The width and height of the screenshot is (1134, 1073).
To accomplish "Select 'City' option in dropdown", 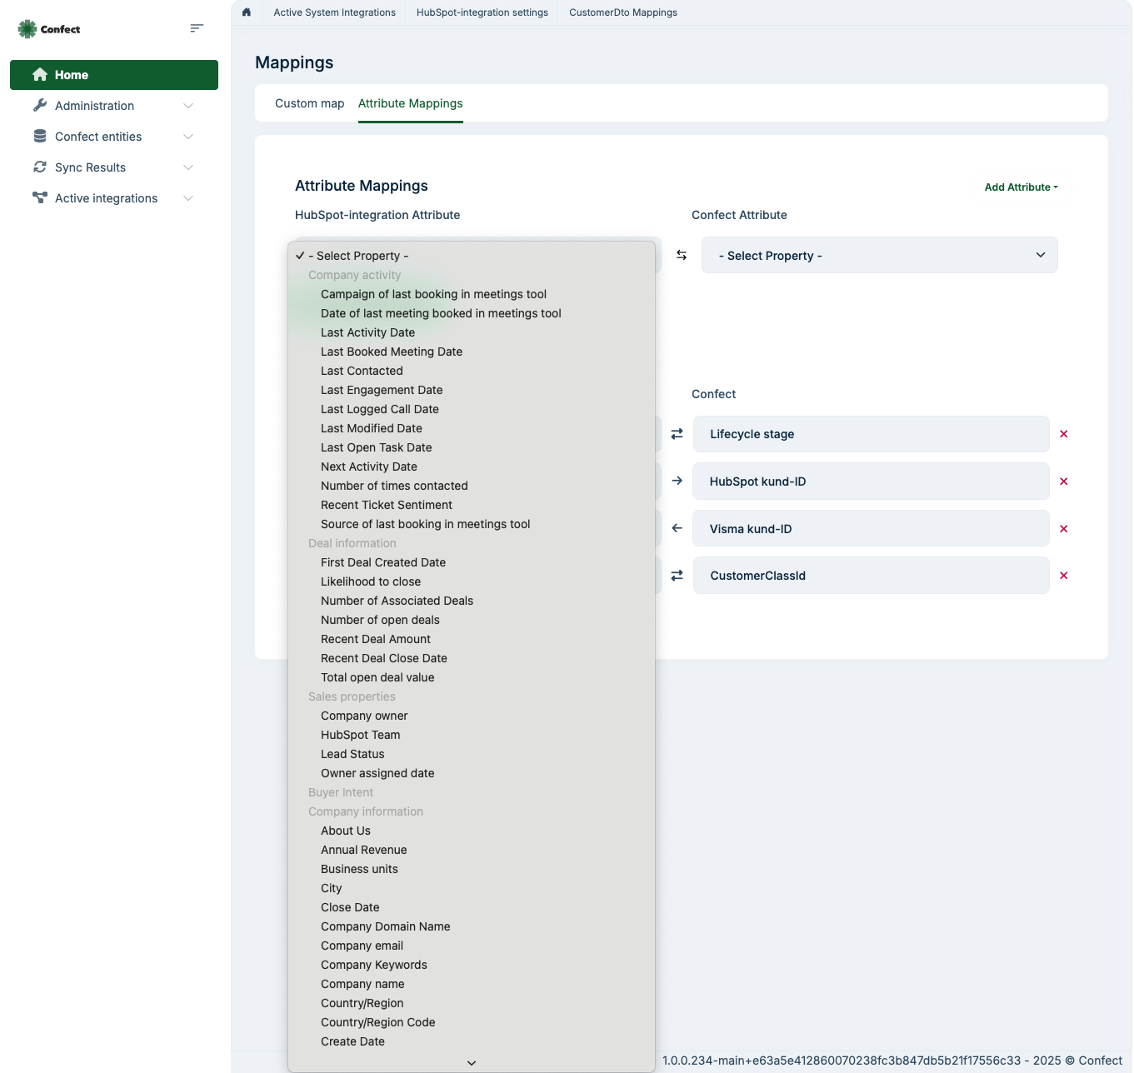I will point(471,888).
